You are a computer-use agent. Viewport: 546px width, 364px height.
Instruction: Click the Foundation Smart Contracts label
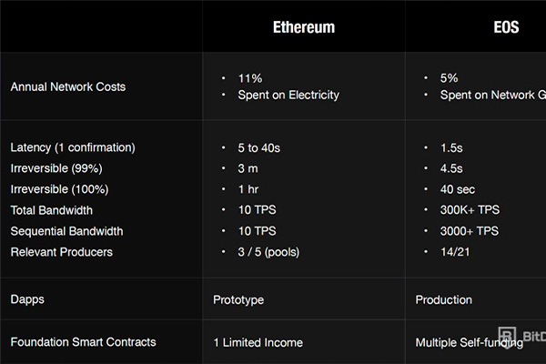[x=83, y=342]
